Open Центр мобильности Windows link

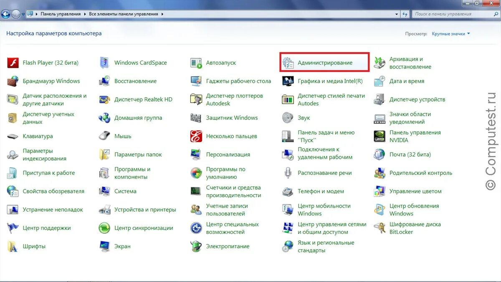click(324, 210)
